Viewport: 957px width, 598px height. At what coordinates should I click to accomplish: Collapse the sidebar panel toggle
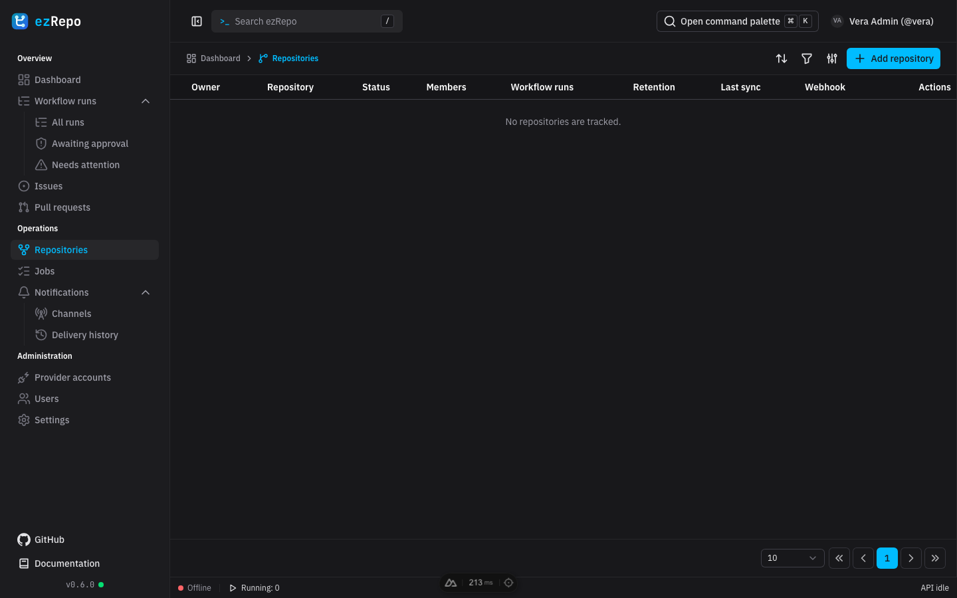tap(197, 21)
